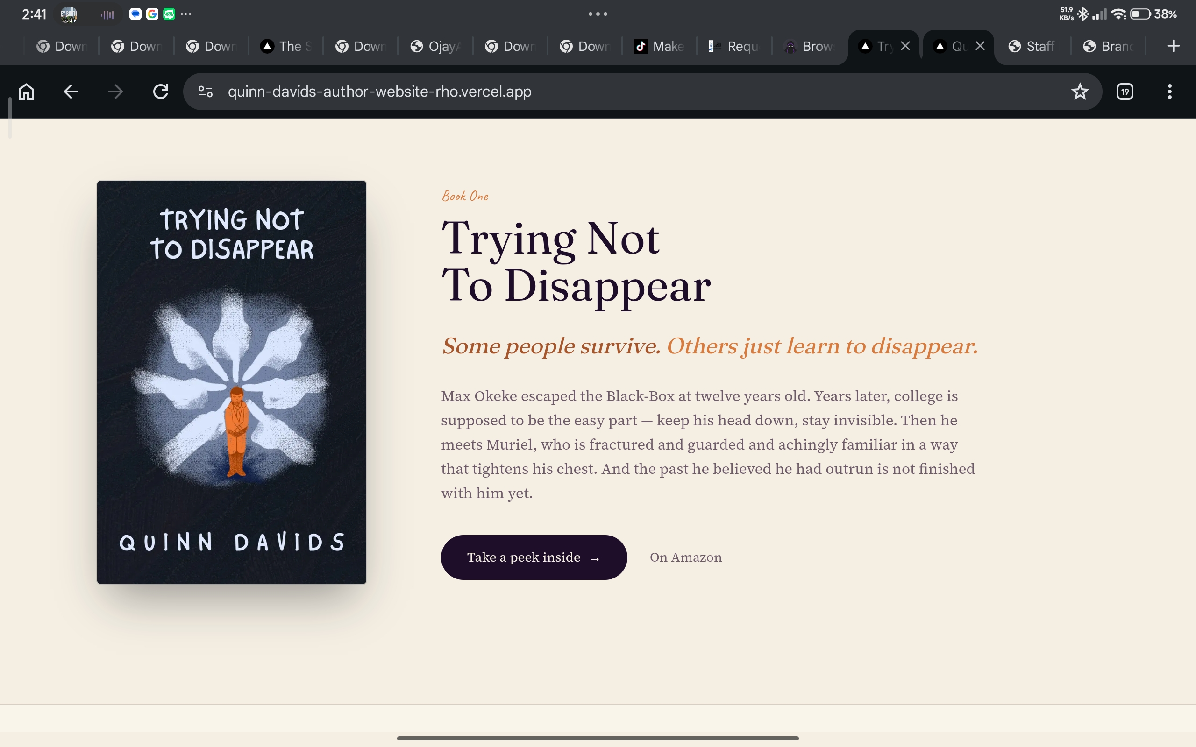View site settings icon in address bar

[x=205, y=92]
